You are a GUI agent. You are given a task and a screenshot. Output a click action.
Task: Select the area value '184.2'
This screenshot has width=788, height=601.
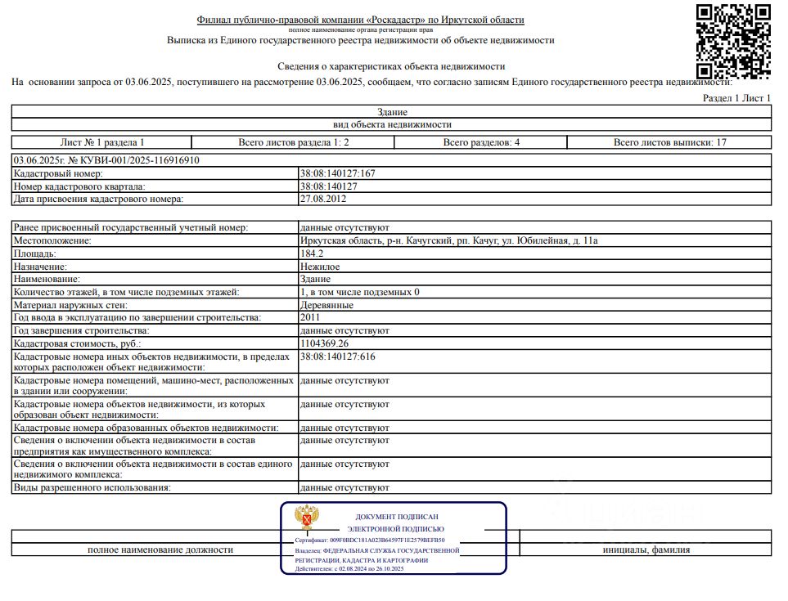click(312, 253)
